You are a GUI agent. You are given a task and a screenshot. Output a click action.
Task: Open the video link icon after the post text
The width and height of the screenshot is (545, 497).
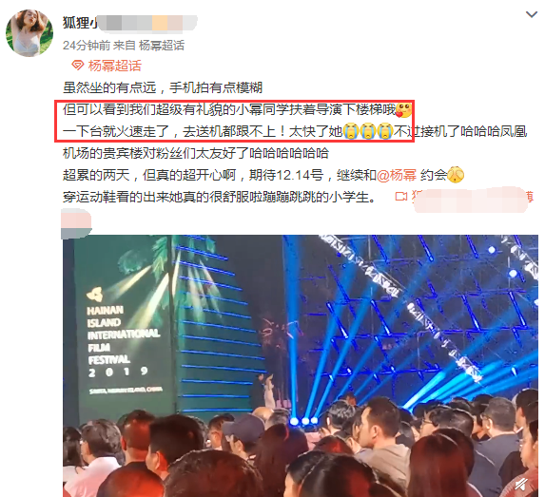(400, 197)
